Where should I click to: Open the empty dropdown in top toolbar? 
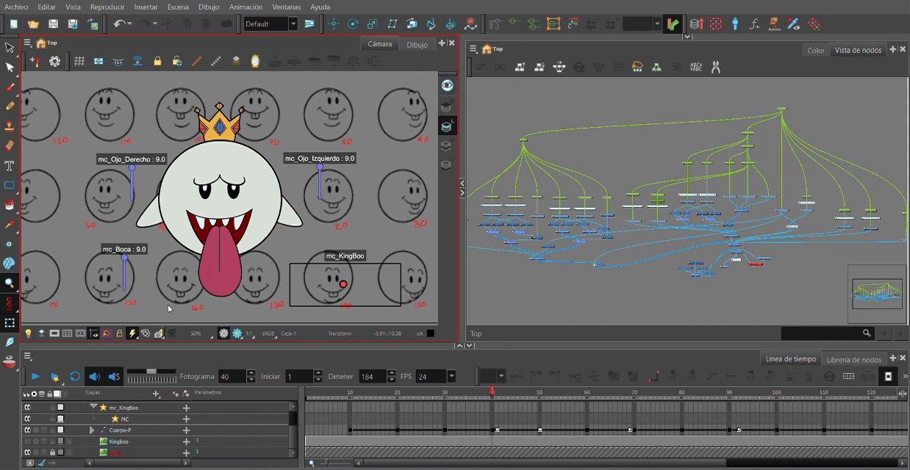click(x=657, y=24)
